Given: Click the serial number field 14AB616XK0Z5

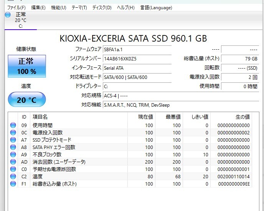Looking at the screenshot, I should pos(137,59).
